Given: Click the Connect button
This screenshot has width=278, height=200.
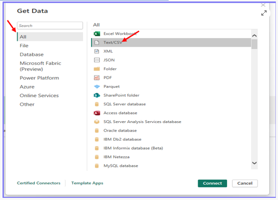Looking at the screenshot, I should click(x=213, y=183).
